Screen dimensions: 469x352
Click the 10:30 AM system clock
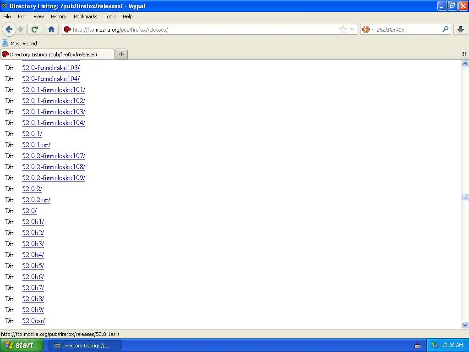[452, 346]
